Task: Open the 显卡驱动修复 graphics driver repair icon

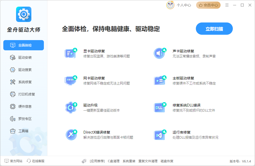Action: pyautogui.click(x=71, y=53)
